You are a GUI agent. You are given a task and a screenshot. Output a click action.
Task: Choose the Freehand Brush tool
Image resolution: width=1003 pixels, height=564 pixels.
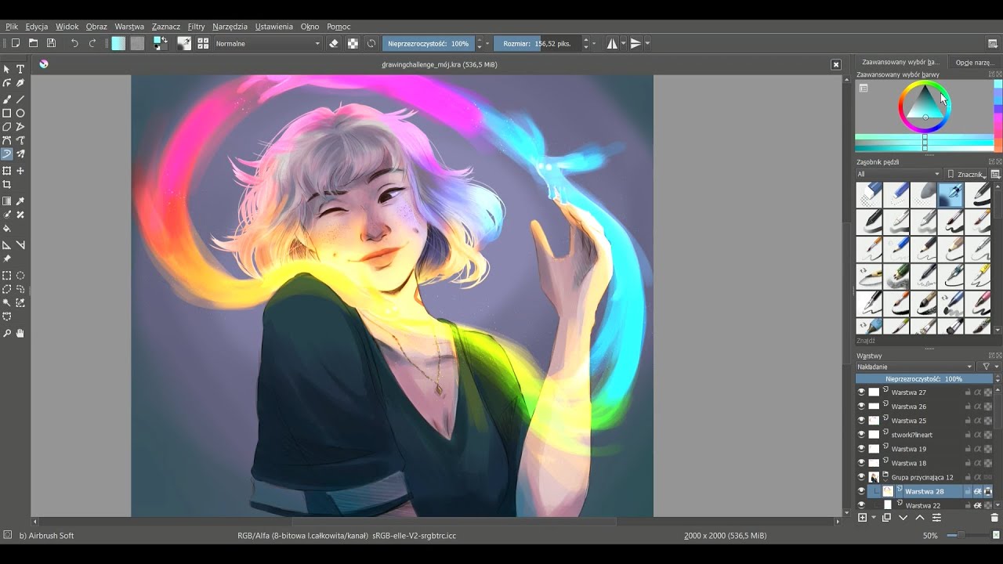(x=7, y=99)
